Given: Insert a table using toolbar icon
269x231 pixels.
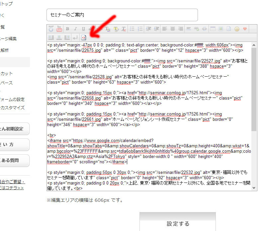Looking at the screenshot, I should (x=213, y=29).
